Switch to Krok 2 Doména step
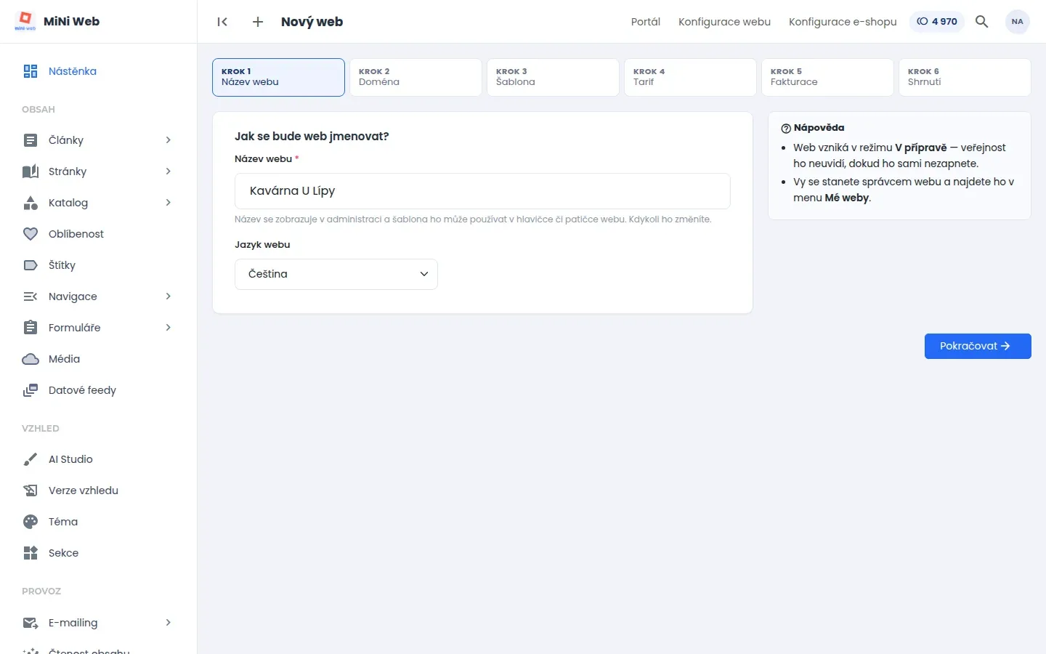 (x=415, y=77)
